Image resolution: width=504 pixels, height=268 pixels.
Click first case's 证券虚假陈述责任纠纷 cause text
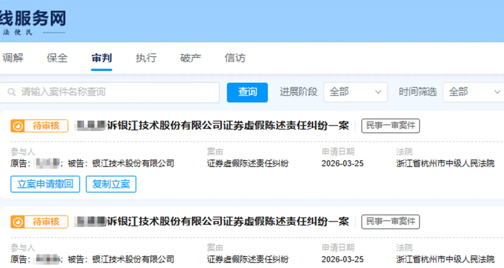248,164
